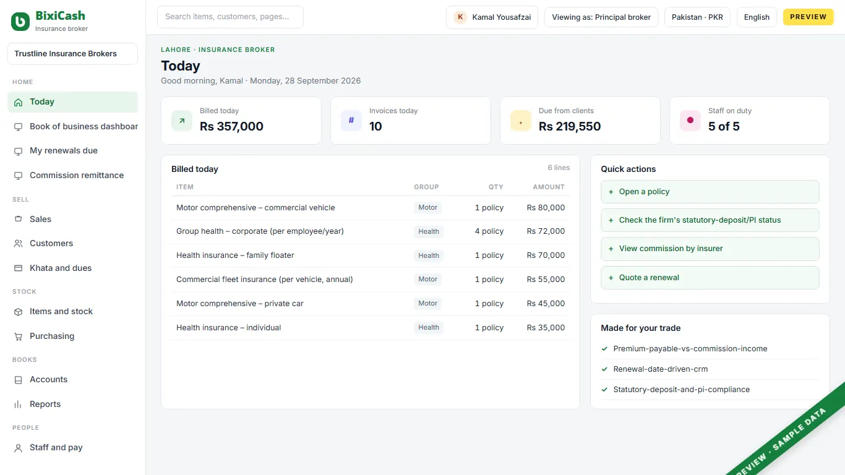The width and height of the screenshot is (845, 475).
Task: Click Check the firm's statutory-deposit/PI status
Action: click(x=710, y=220)
